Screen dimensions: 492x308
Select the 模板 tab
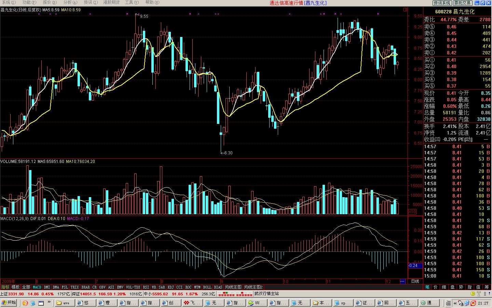click(15, 287)
